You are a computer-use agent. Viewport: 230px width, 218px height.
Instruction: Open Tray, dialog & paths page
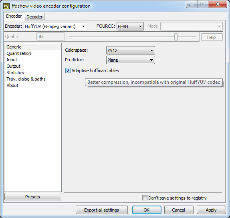coord(26,79)
